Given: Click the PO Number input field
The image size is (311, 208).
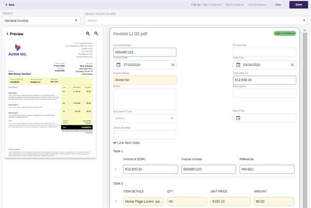Looking at the screenshot, I should 264,52.
